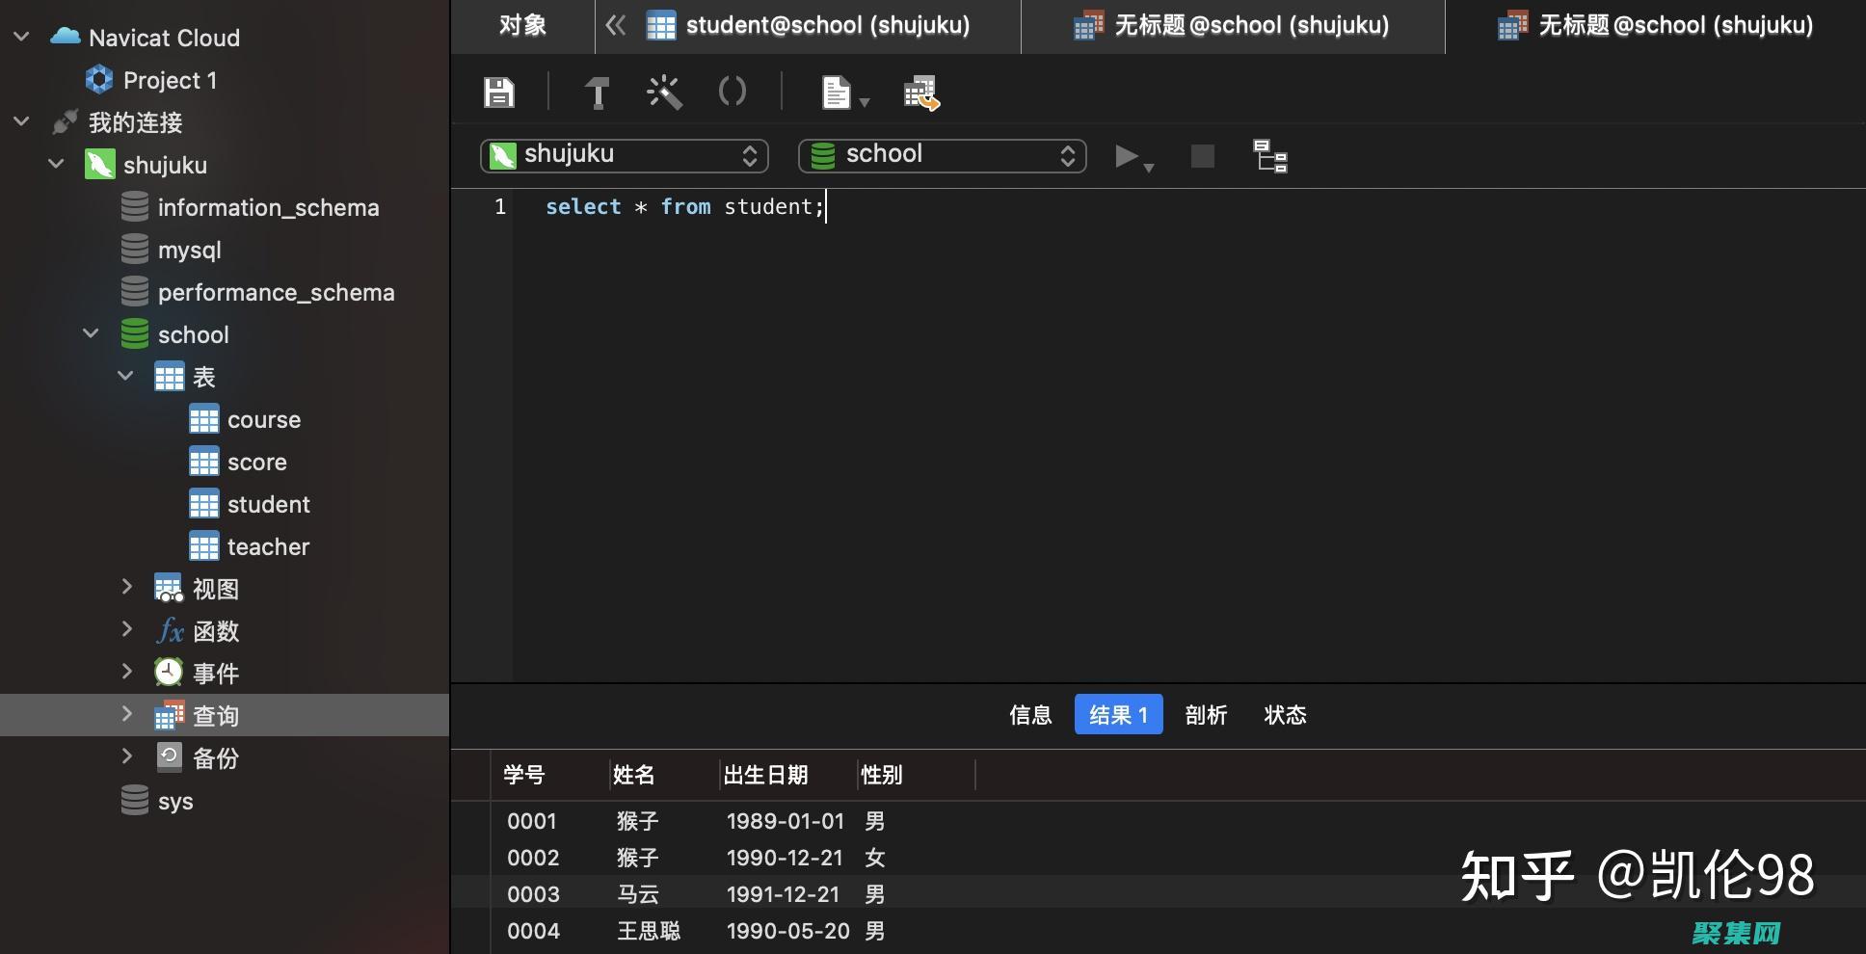The width and height of the screenshot is (1866, 954).
Task: Select the SQL beautify magic wand icon
Action: 663,92
